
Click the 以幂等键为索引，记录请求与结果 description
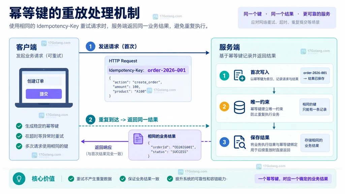[x=274, y=79]
